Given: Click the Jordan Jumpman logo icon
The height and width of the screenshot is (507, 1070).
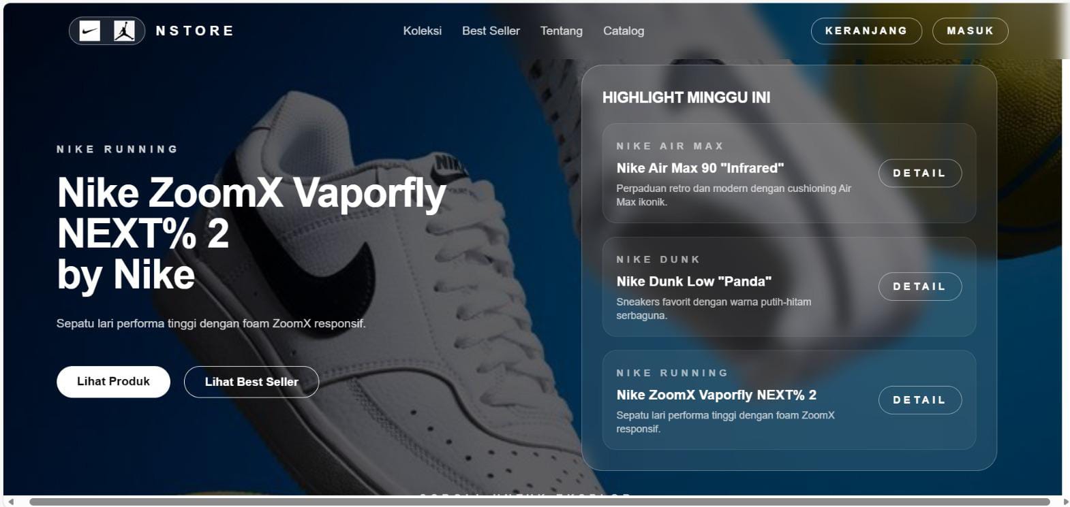Looking at the screenshot, I should 124,31.
